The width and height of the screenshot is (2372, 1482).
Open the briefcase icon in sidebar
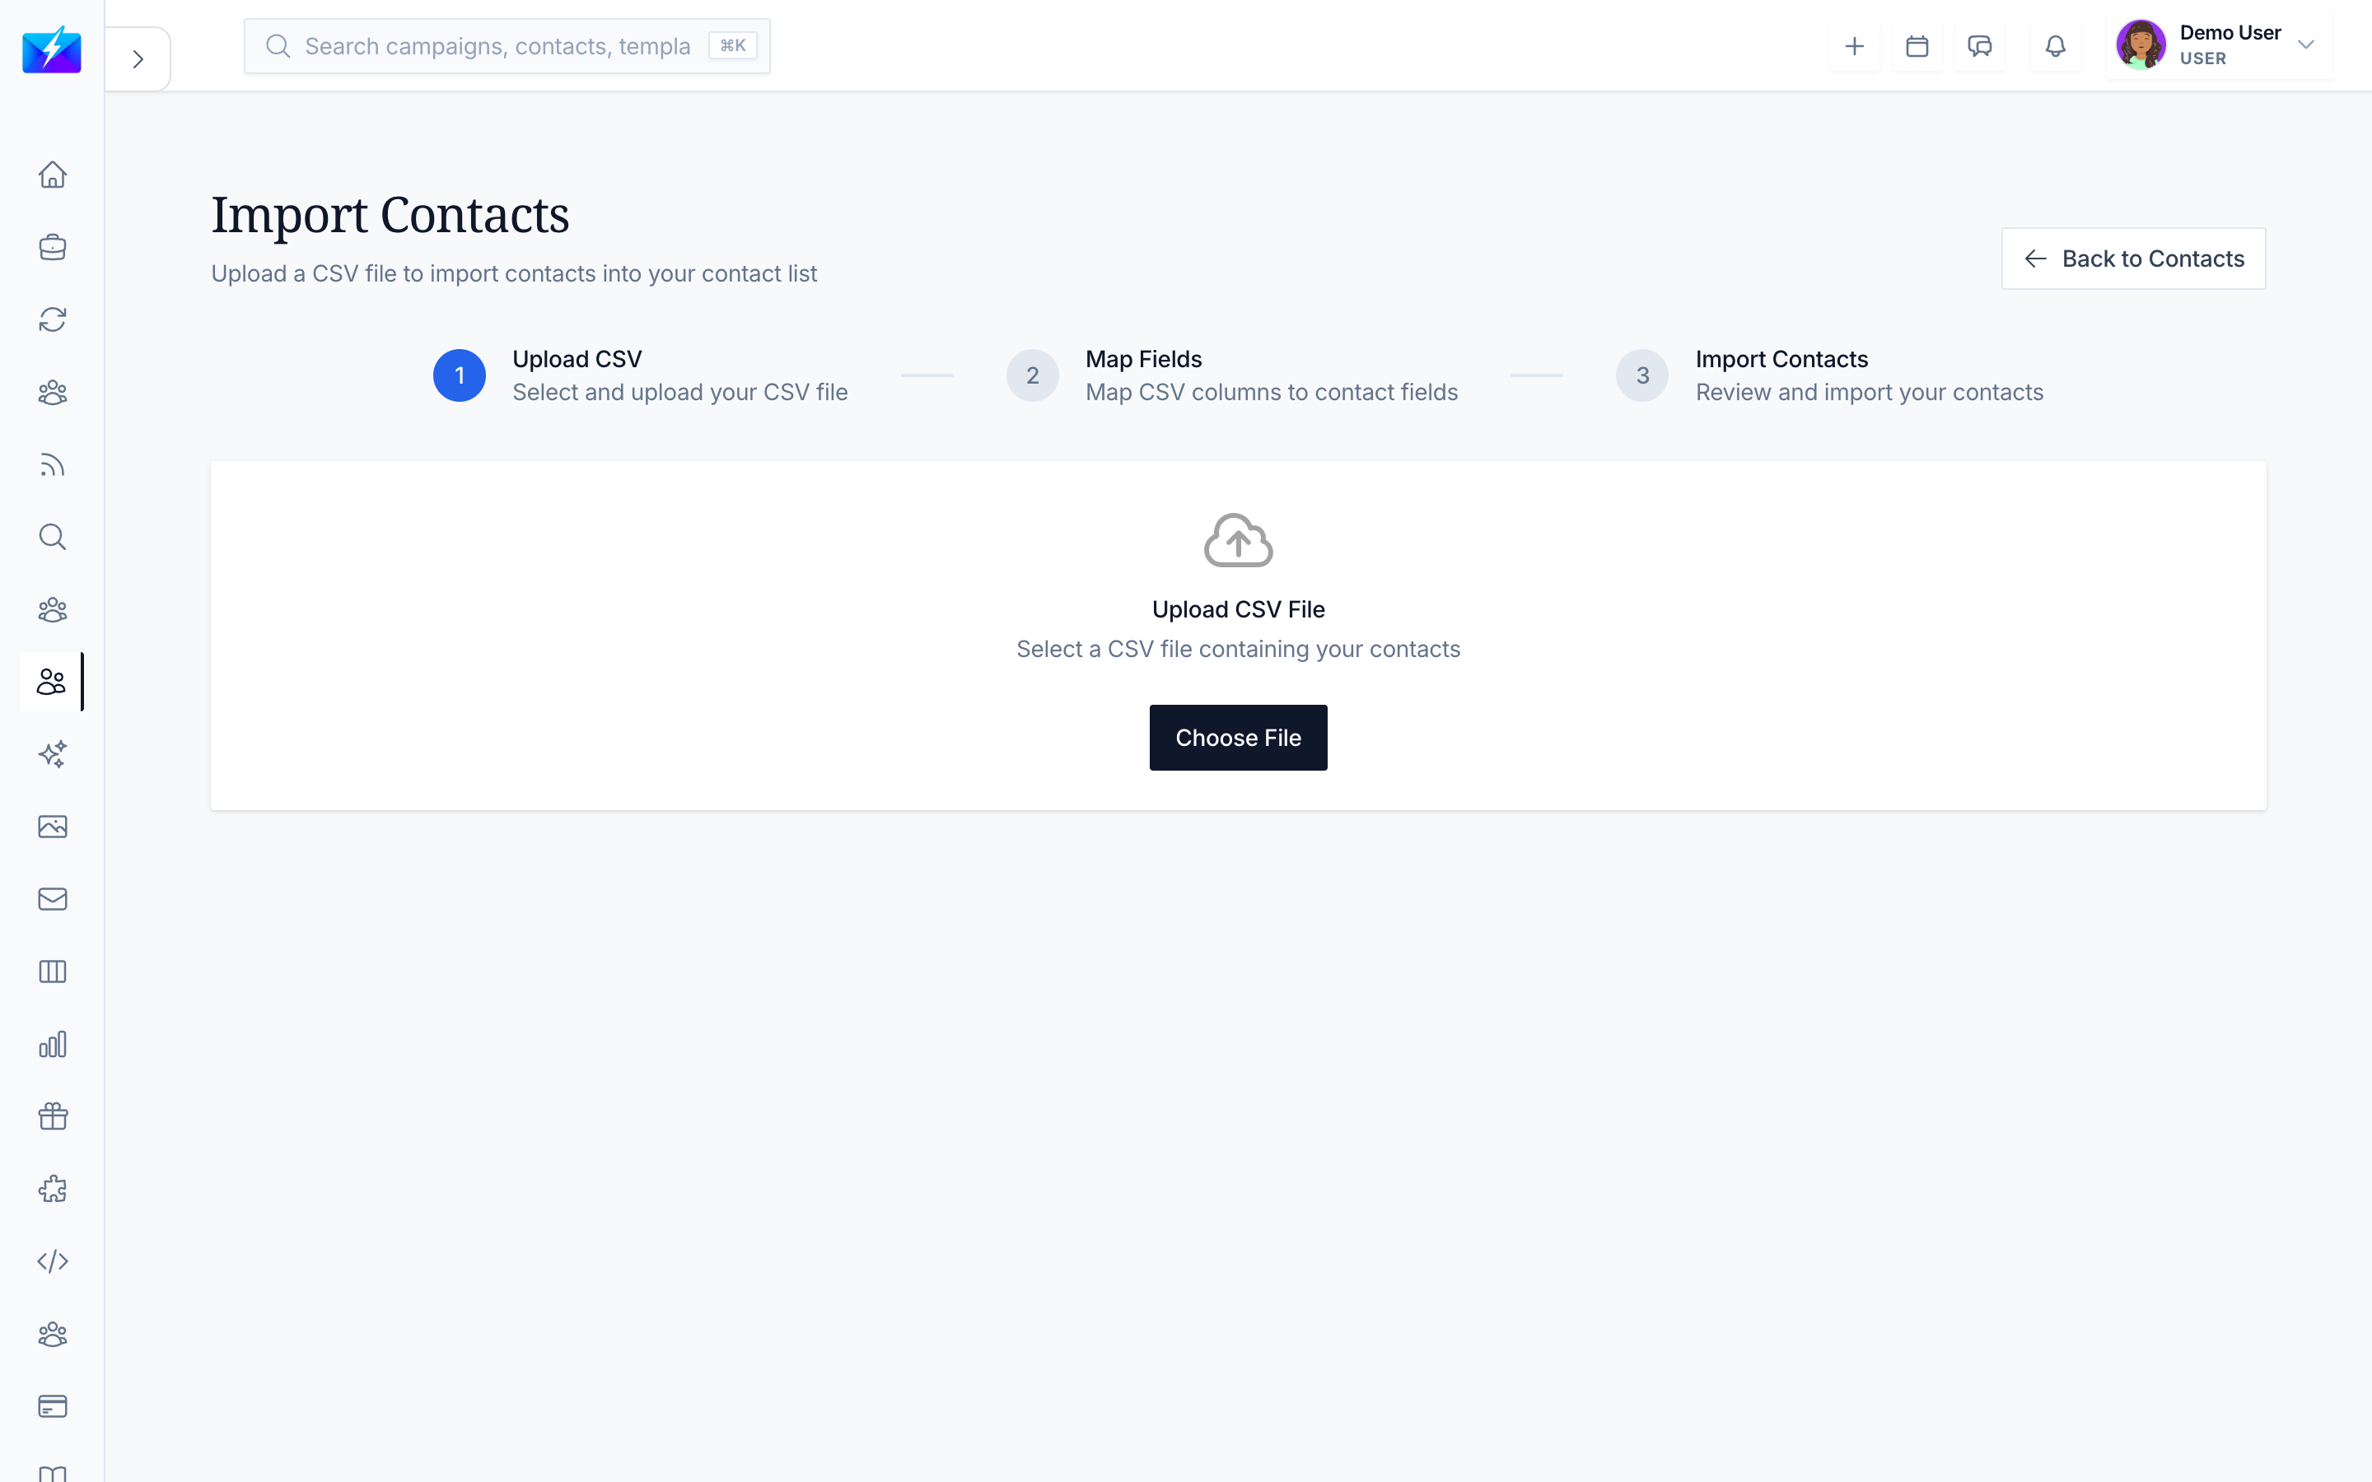(x=52, y=247)
